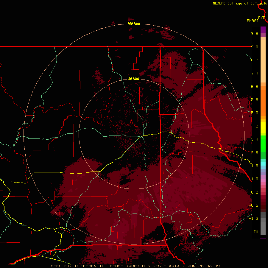Click the 3.4 value on the scale
The height and width of the screenshot is (268, 268).
pyautogui.click(x=255, y=139)
